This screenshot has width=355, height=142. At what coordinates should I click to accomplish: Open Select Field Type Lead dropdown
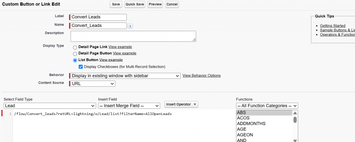(x=50, y=106)
